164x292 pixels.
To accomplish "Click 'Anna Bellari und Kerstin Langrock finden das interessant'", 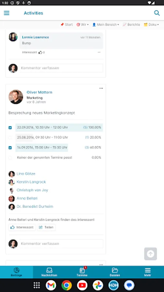I will (x=52, y=220).
